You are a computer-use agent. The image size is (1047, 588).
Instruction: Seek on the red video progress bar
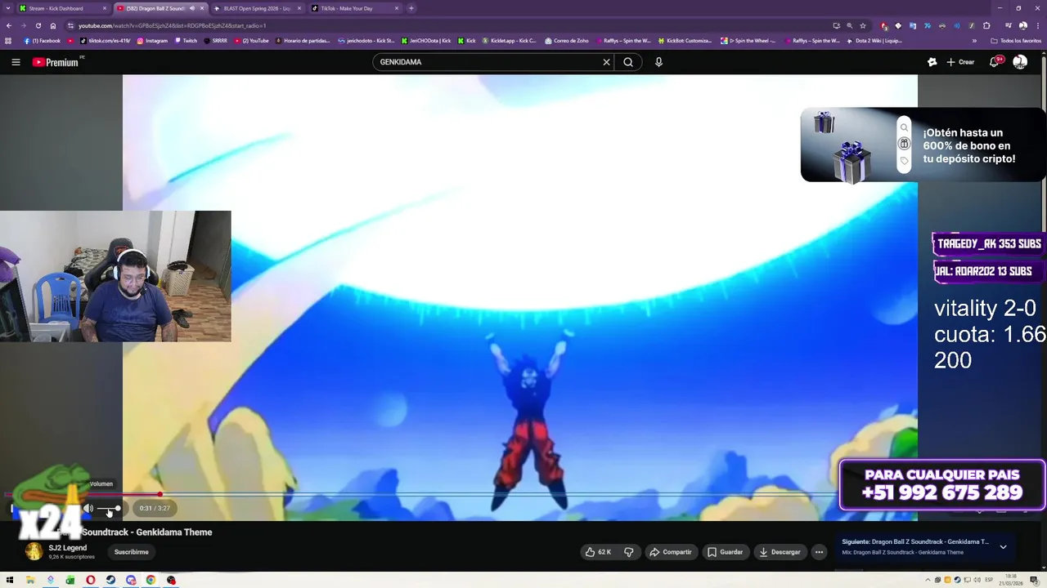421,494
